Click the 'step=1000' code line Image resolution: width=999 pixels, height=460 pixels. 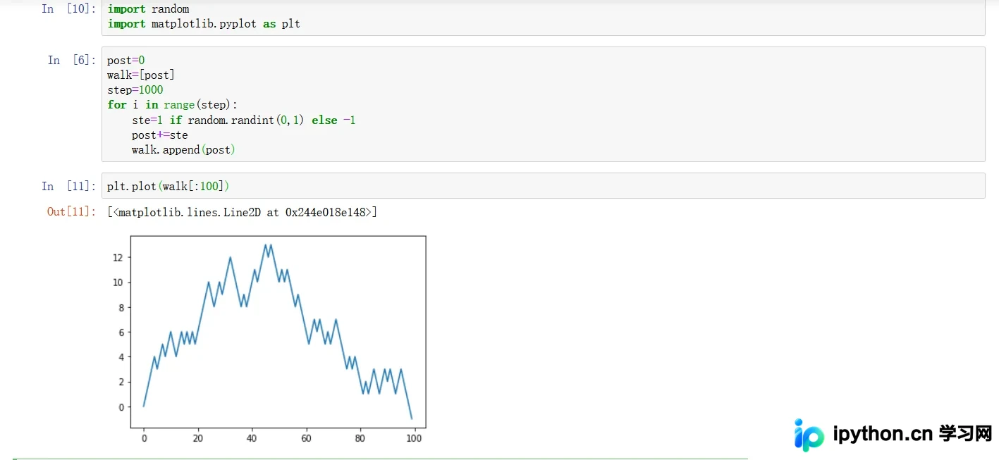click(135, 90)
